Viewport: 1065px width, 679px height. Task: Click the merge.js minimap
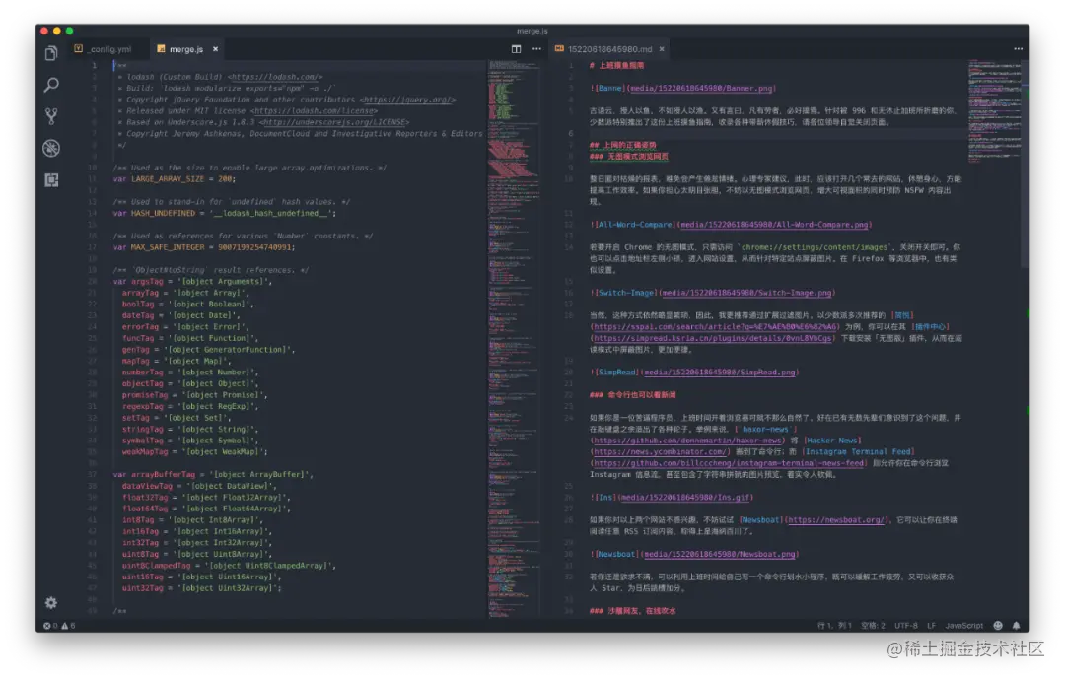coord(514,338)
